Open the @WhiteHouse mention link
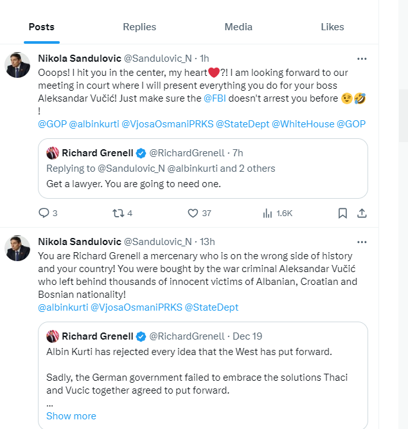408x429 pixels. [303, 123]
